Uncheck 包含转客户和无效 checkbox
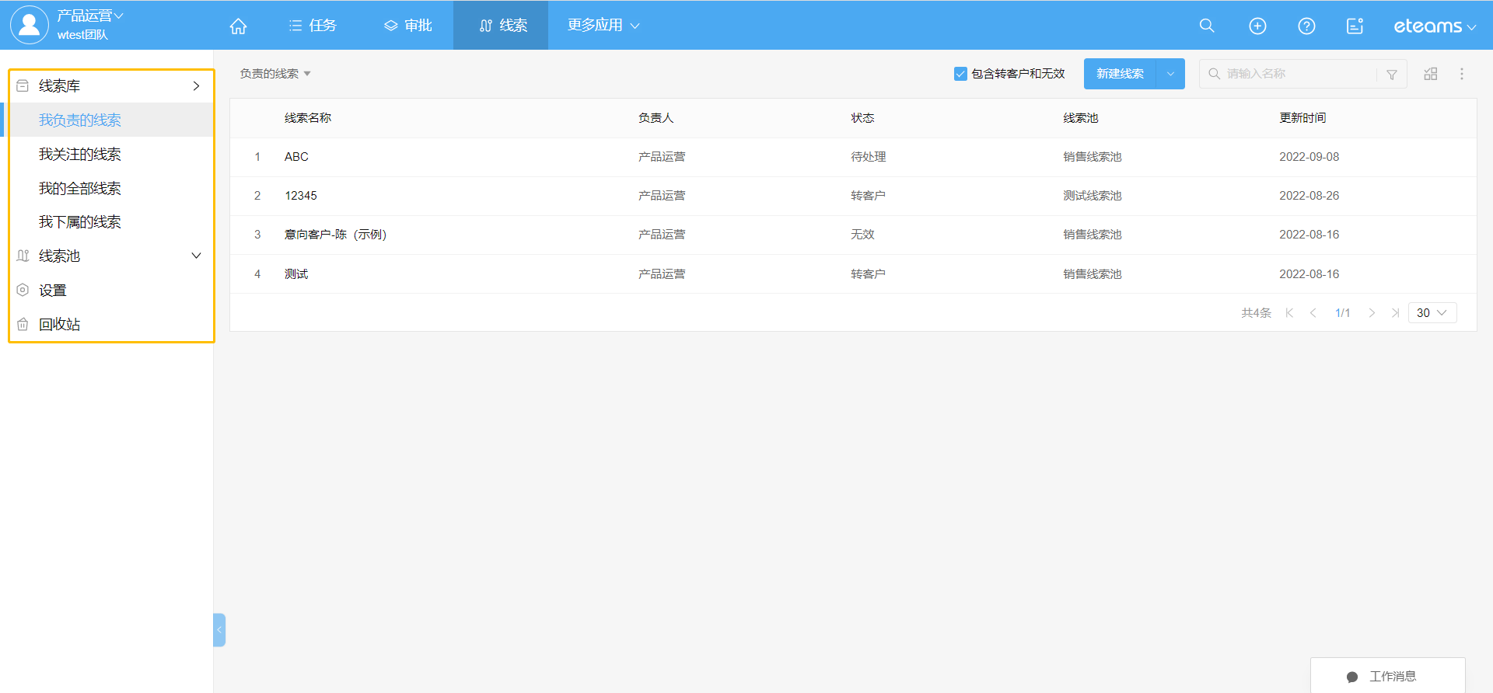Image resolution: width=1493 pixels, height=693 pixels. click(960, 74)
